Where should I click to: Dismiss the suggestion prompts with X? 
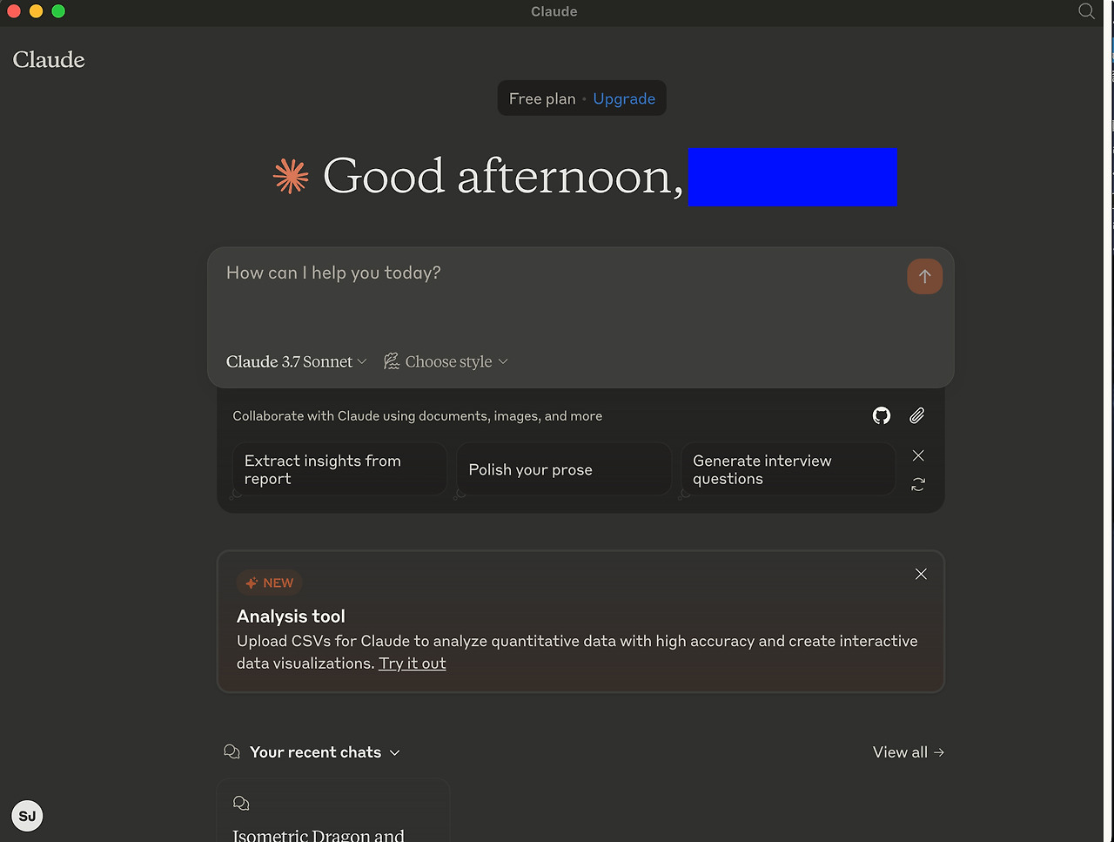tap(918, 455)
